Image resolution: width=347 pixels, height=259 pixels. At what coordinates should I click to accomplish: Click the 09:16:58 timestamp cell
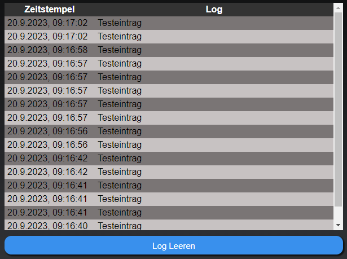click(x=47, y=50)
